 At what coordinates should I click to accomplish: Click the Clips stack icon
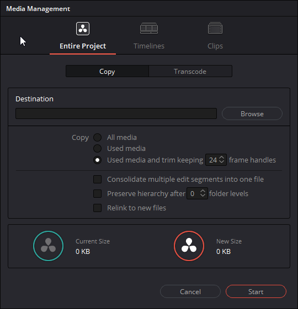pyautogui.click(x=215, y=28)
